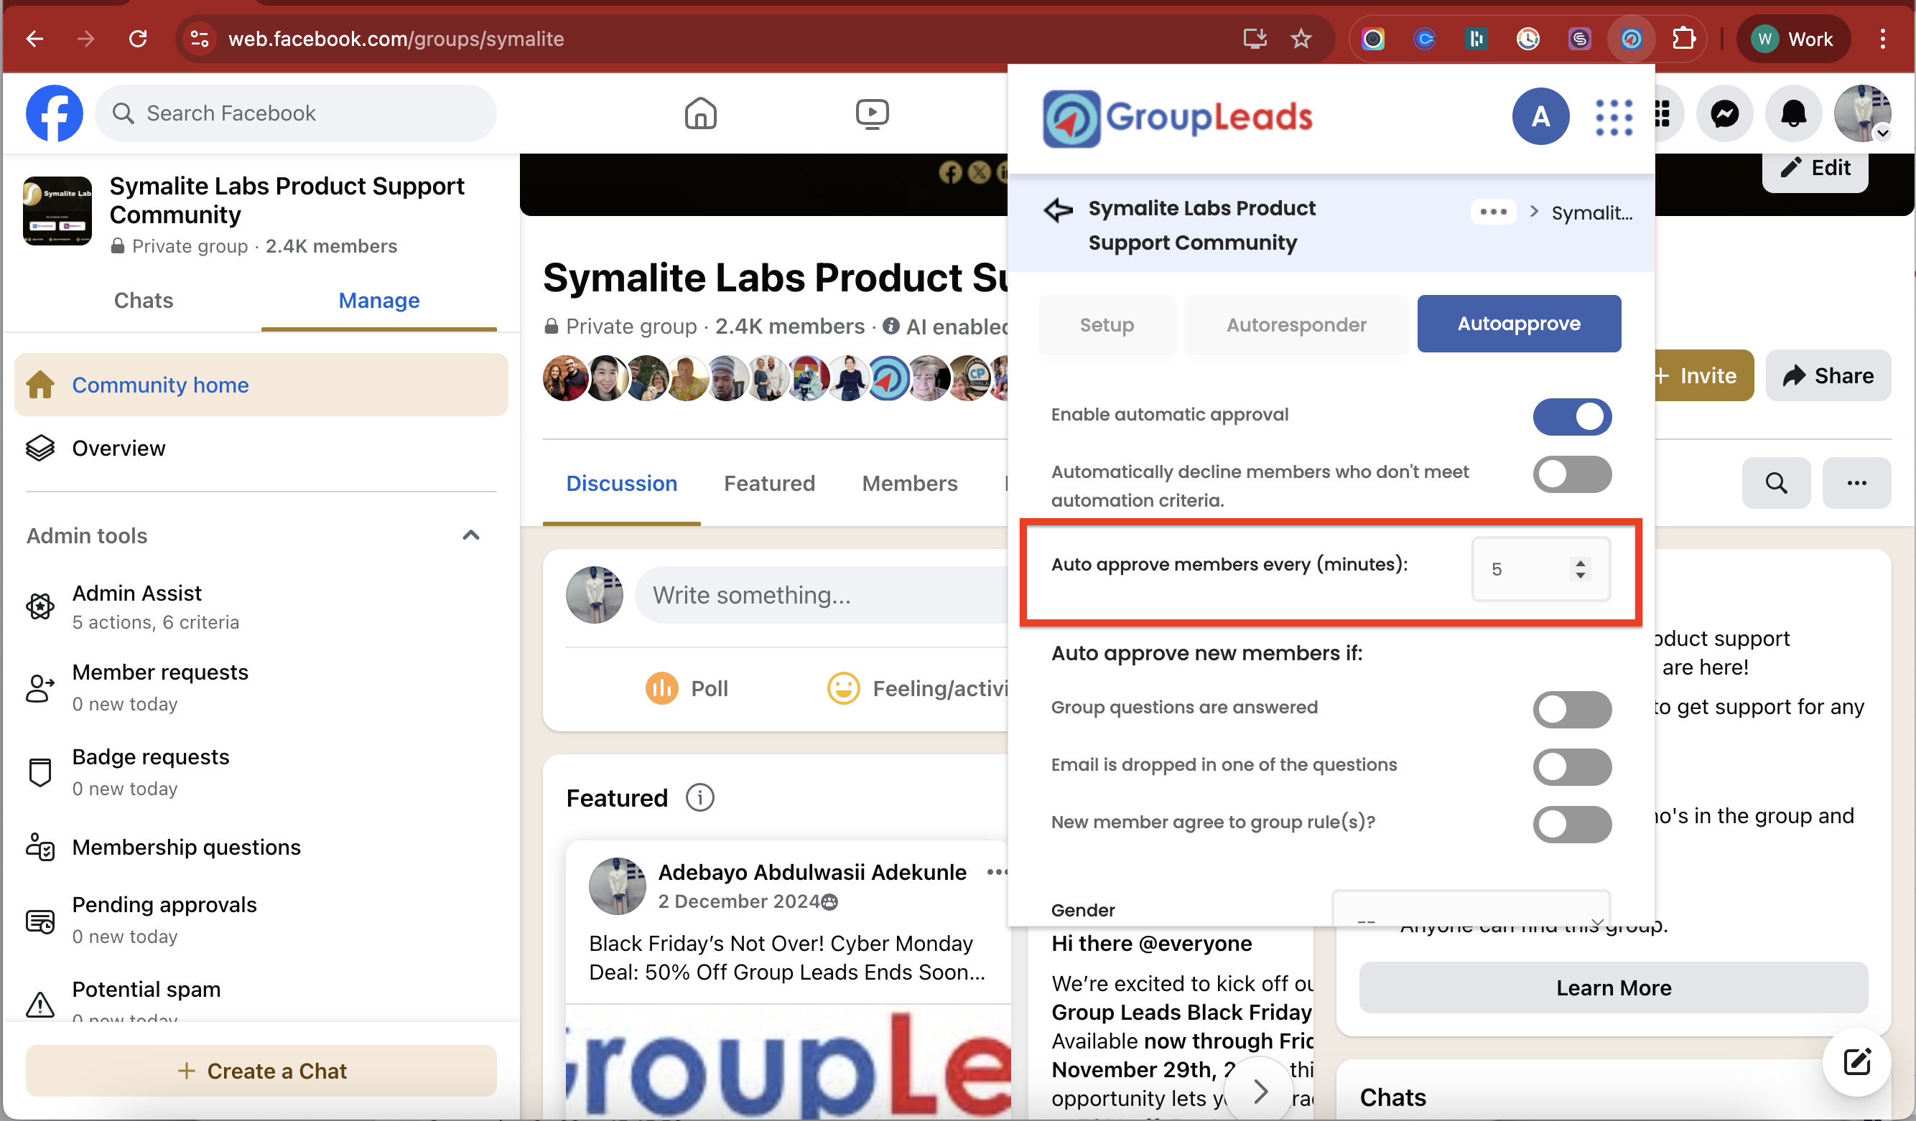Collapse the Admin tools section
Viewport: 1916px width, 1121px height.
pos(470,535)
